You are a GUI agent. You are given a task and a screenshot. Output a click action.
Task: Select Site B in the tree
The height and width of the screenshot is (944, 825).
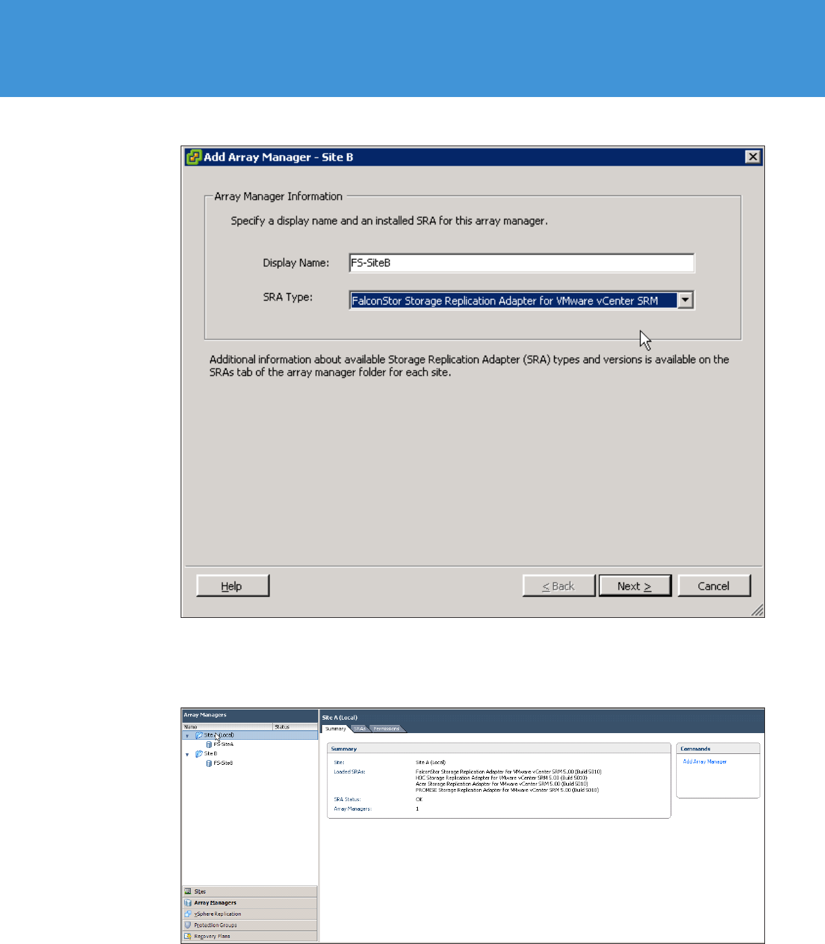[210, 754]
